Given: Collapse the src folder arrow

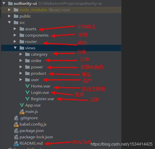Looking at the screenshot, I should pyautogui.click(x=9, y=22).
